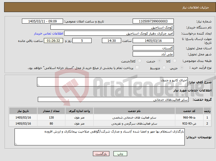The image size is (216, 161).
Task: Click the 14:30 time field
Action: click(112, 41)
